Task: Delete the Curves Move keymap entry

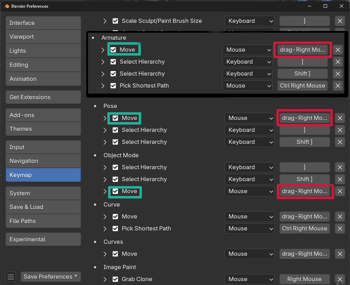Action: [340, 254]
